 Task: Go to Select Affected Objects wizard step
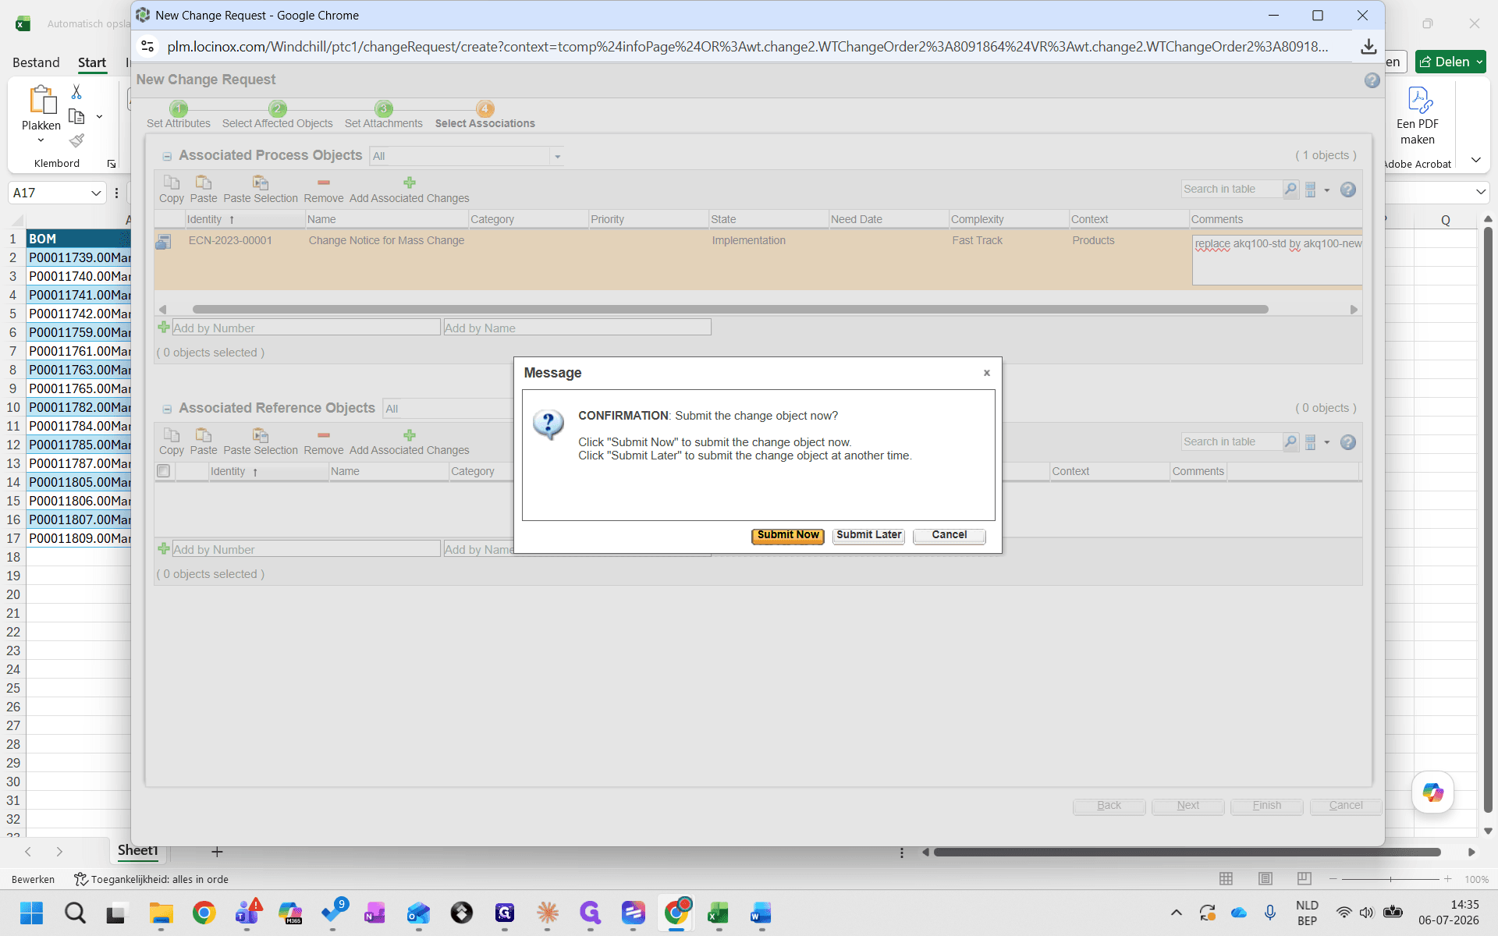coord(277,115)
